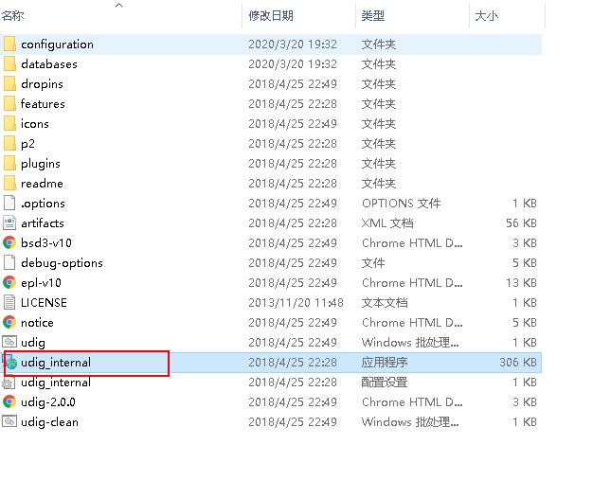Click the .options blank file icon
This screenshot has height=481, width=593.
click(9, 203)
